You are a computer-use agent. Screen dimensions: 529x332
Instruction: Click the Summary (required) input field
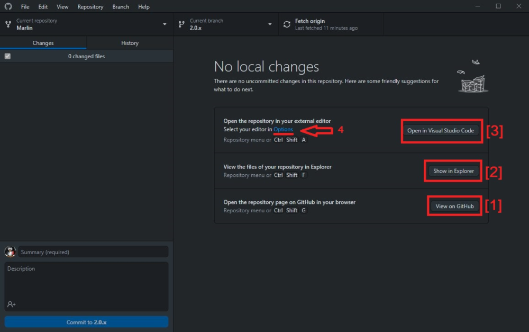pyautogui.click(x=93, y=252)
